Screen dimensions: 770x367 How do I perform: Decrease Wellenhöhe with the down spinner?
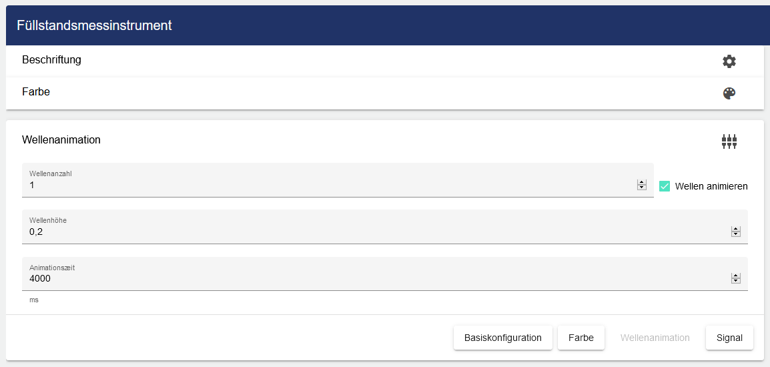(x=736, y=235)
